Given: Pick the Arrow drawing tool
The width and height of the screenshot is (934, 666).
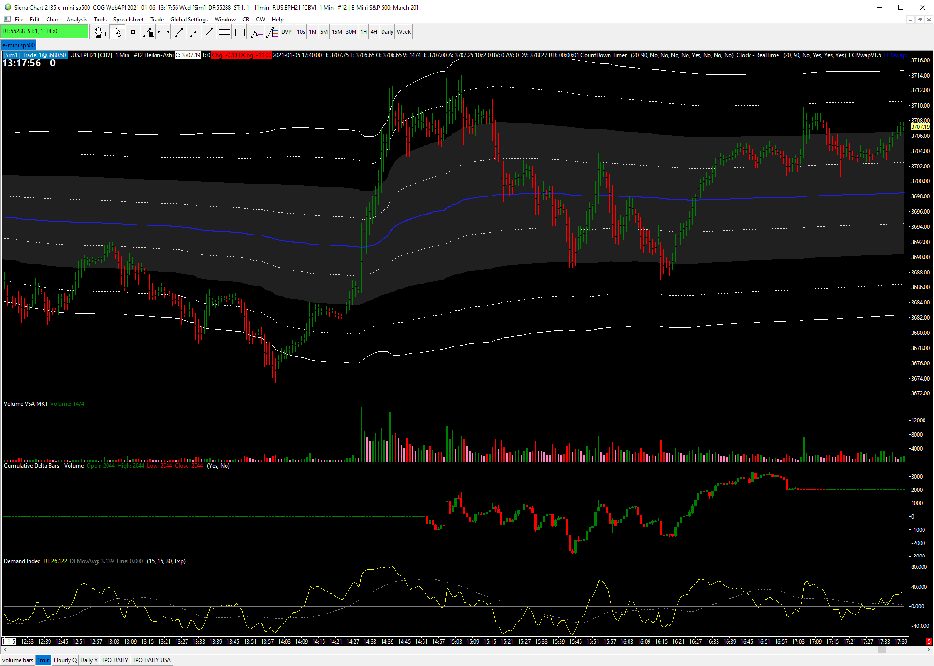Looking at the screenshot, I should (209, 32).
